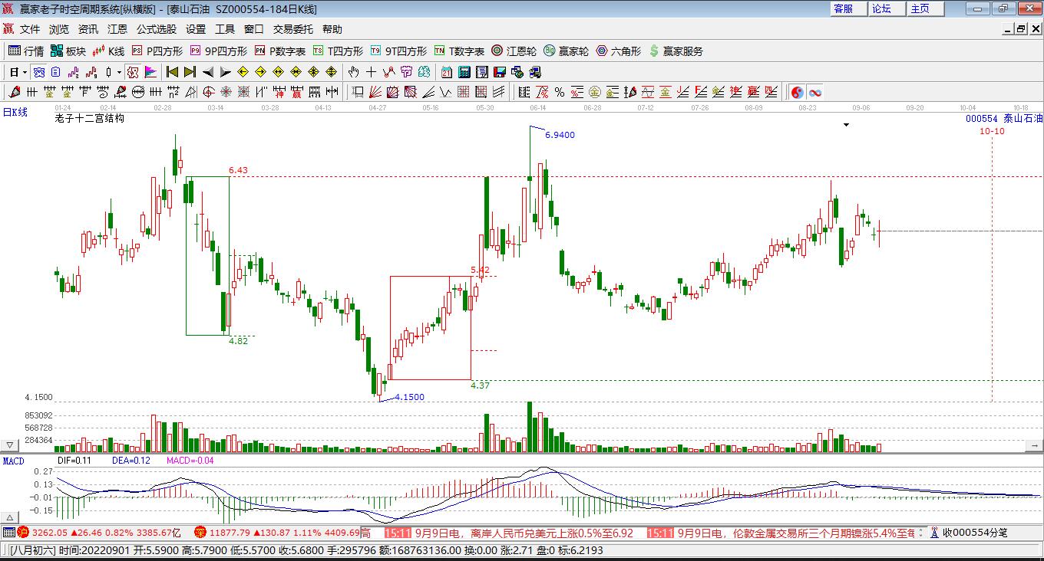Jump to last bar icon
Image resolution: width=1044 pixels, height=561 pixels.
(x=190, y=72)
